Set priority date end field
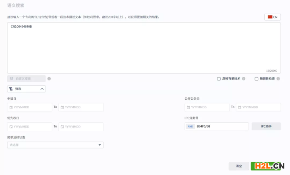Viewport: 290px width, 175px height. tap(81, 127)
